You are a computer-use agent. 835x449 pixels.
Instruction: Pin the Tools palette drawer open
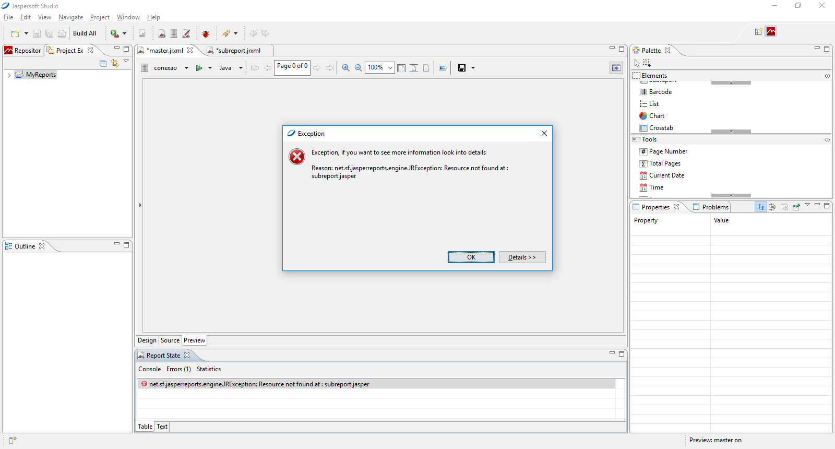[827, 139]
